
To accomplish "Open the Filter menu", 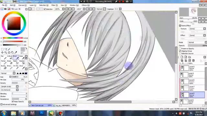I will (55, 5).
